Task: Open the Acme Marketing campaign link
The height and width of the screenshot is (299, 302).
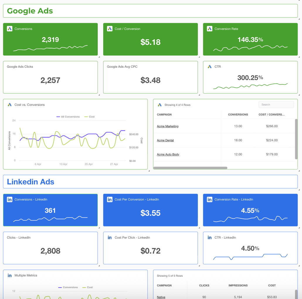Action: 167,126
